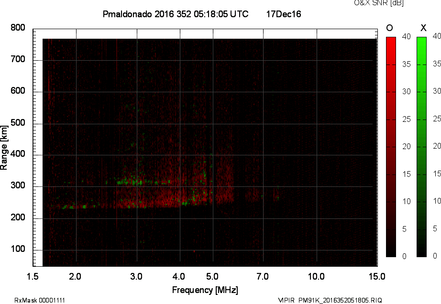Click the 500 tick on range axis

18,123
